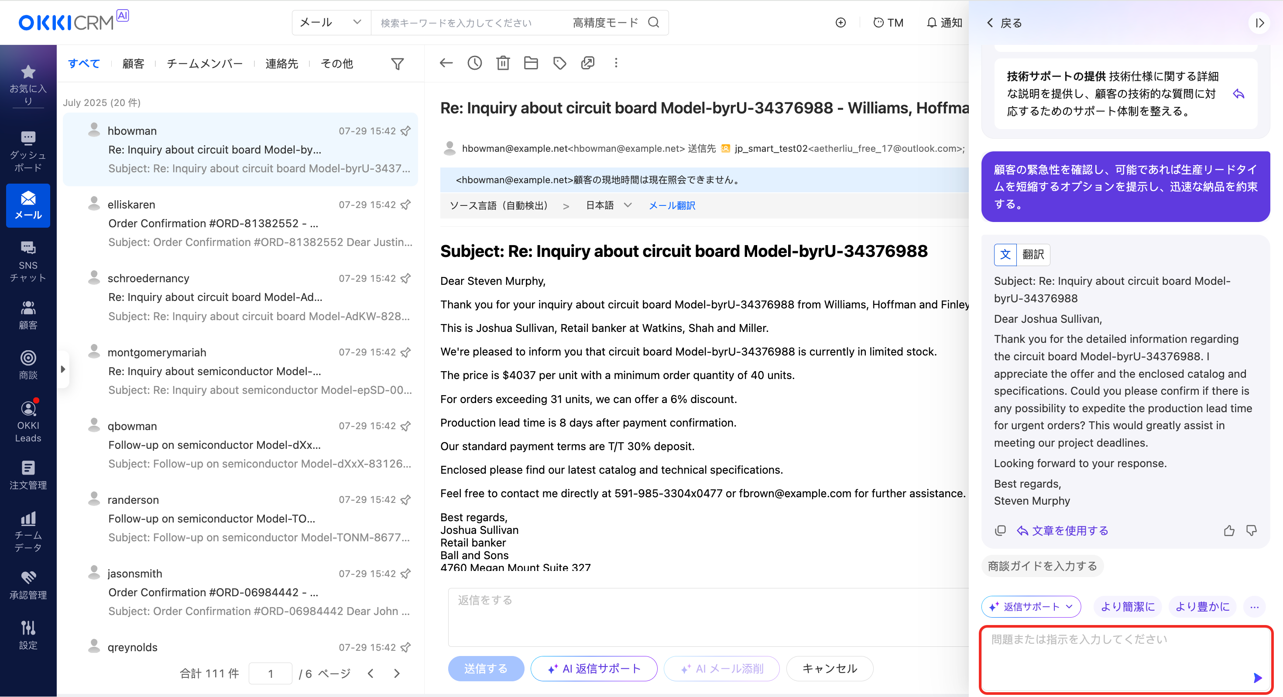Pin the schroedernancy email
Screen dimensions: 1283x697
[406, 278]
